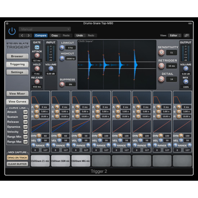Click the Sensitivity value field showing 51
This screenshot has width=198, height=198.
point(171,53)
